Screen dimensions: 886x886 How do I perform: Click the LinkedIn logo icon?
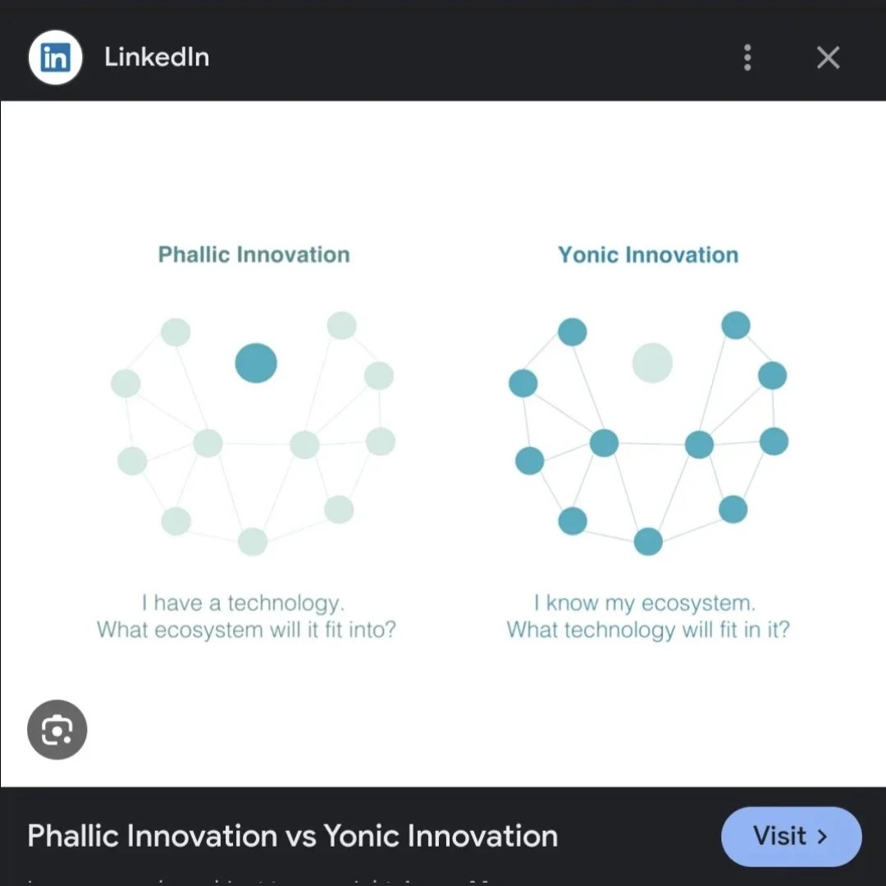click(x=55, y=57)
